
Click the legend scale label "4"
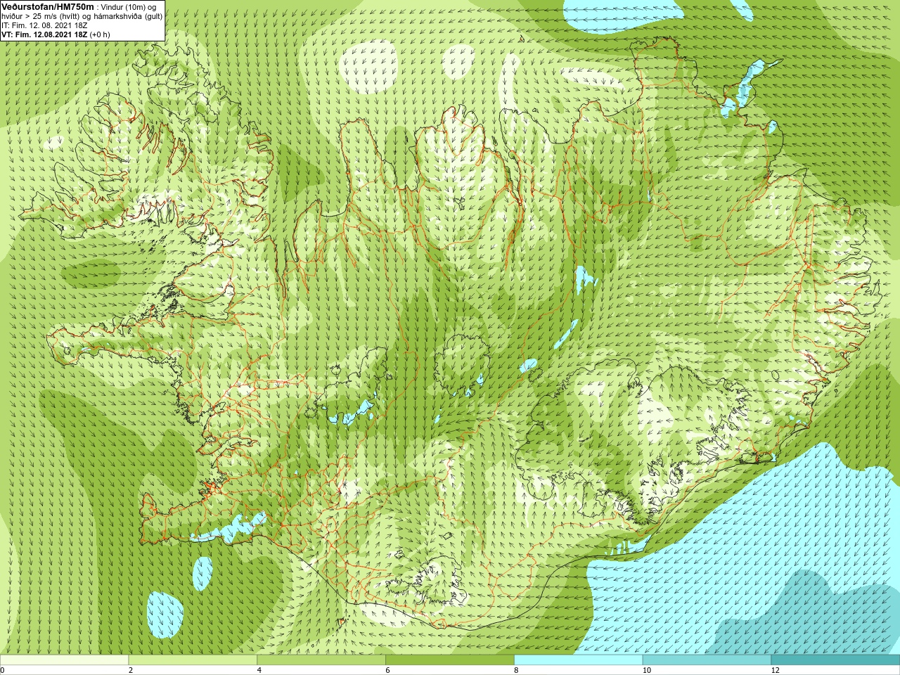click(259, 670)
